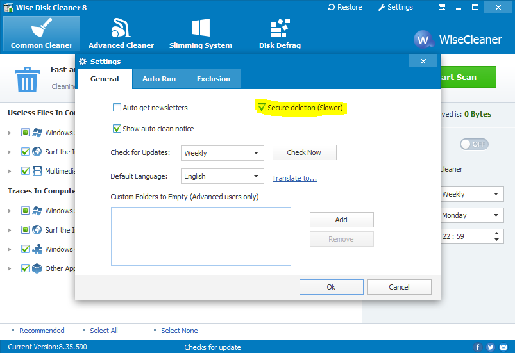Switch to the Auto Run tab

pyautogui.click(x=159, y=79)
